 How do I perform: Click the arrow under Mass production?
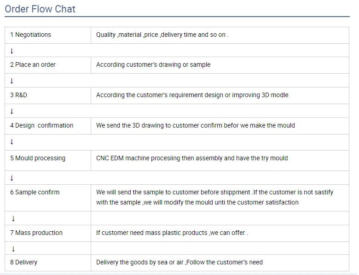13,249
